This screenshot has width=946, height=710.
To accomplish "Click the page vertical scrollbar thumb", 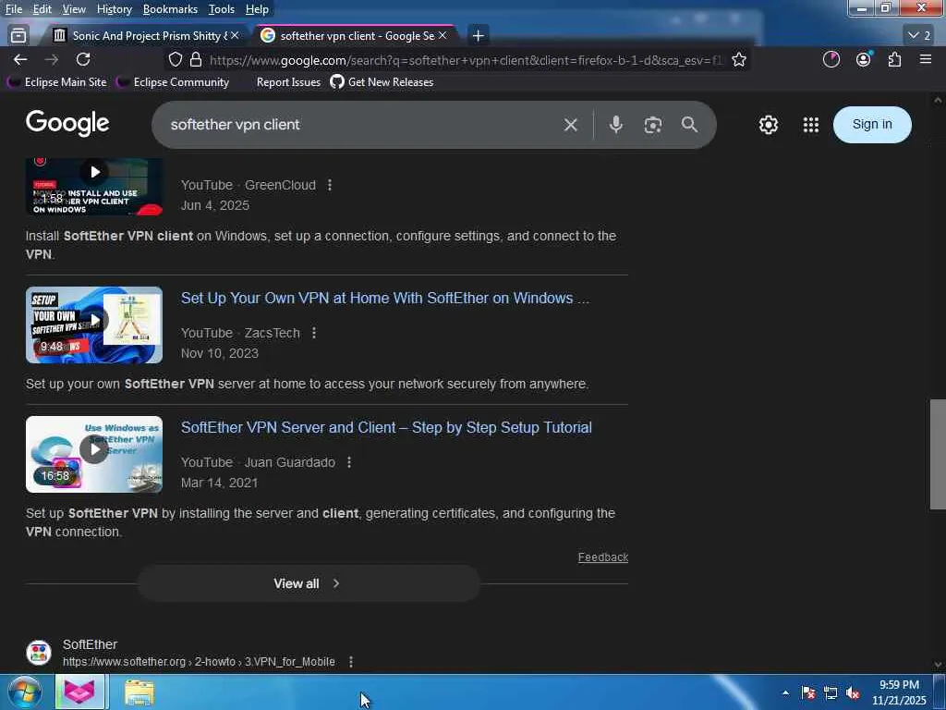I will (x=938, y=454).
